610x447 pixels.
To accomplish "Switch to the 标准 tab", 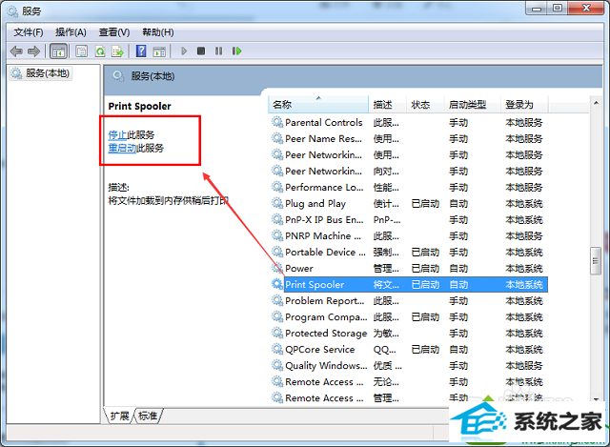I will tap(148, 416).
